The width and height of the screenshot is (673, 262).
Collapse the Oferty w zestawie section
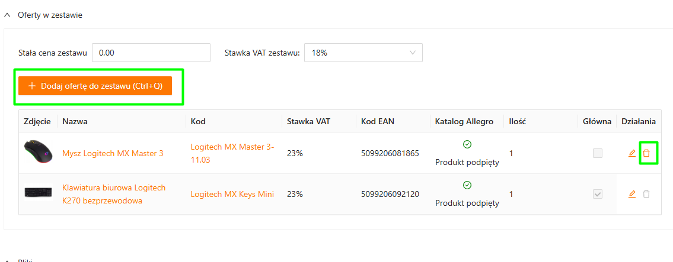pyautogui.click(x=7, y=15)
